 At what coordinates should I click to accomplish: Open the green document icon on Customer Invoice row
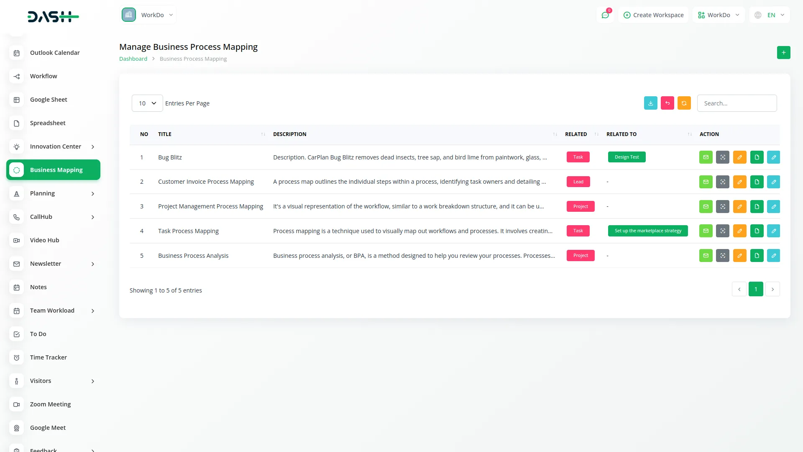point(757,182)
